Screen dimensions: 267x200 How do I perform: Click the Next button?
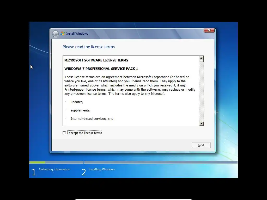tap(201, 145)
